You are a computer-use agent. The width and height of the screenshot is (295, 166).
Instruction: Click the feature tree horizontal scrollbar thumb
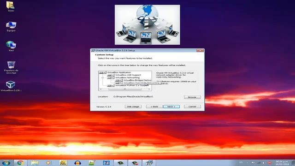pyautogui.click(x=125, y=89)
